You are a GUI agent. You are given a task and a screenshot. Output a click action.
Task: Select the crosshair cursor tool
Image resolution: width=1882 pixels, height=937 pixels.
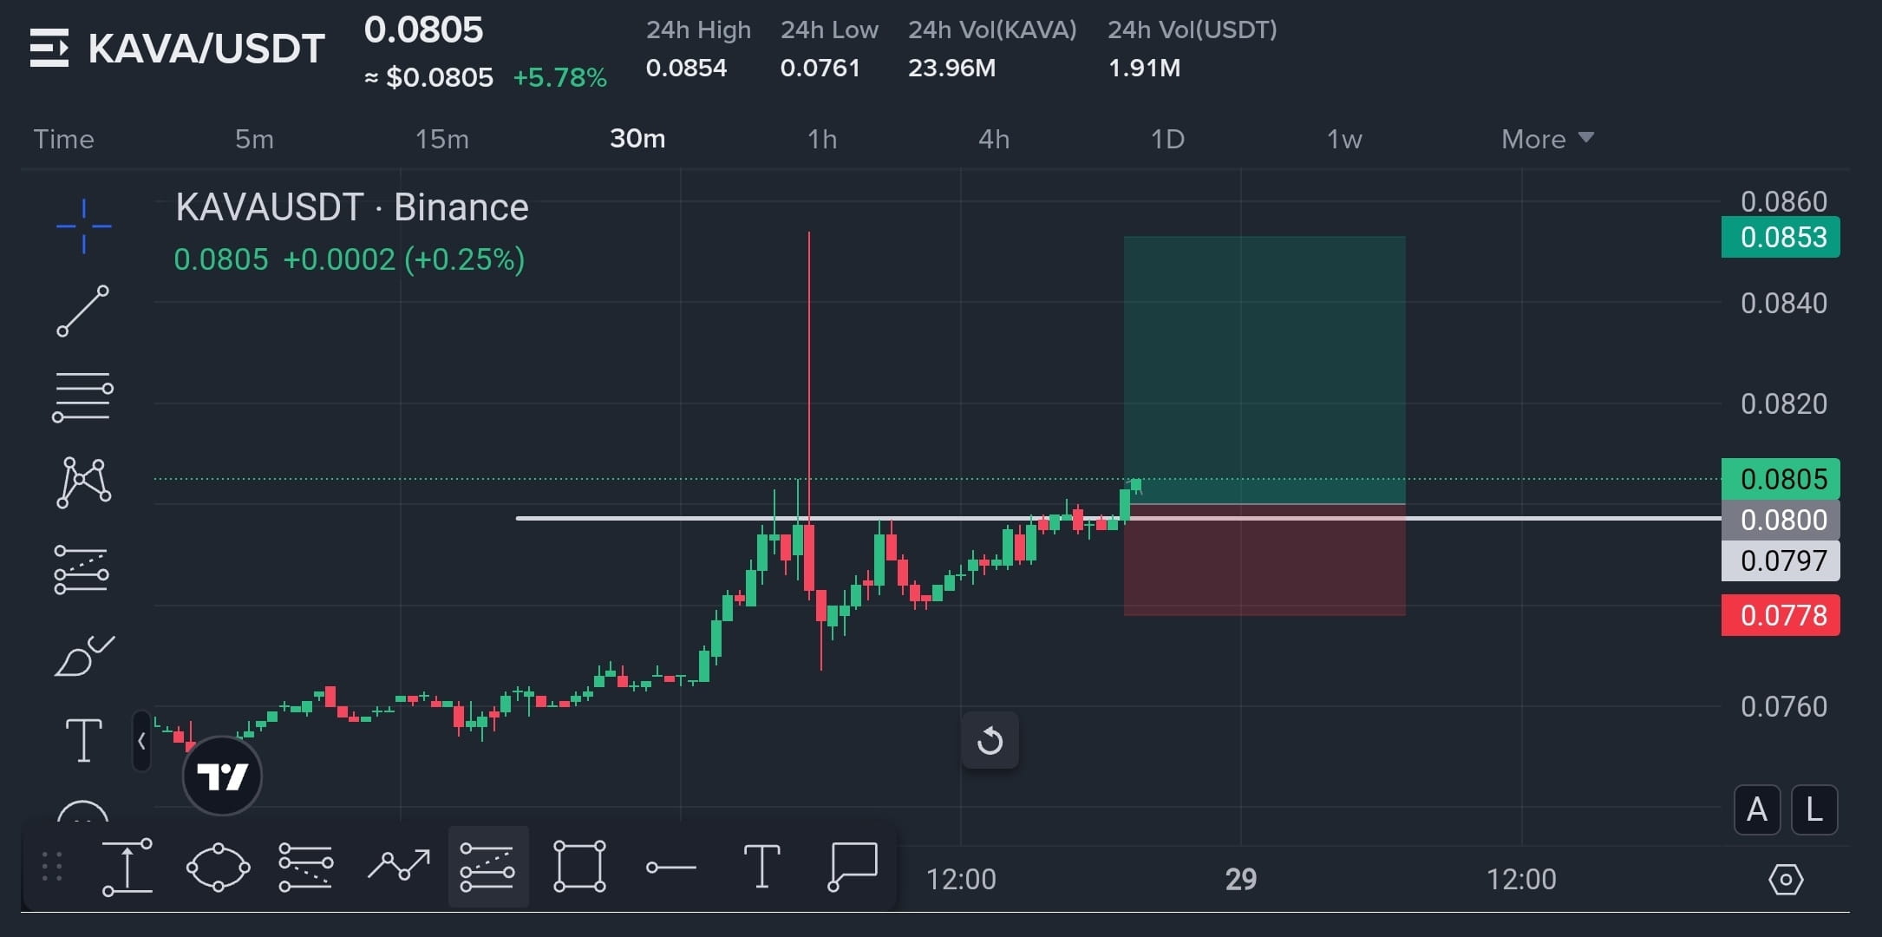[83, 226]
